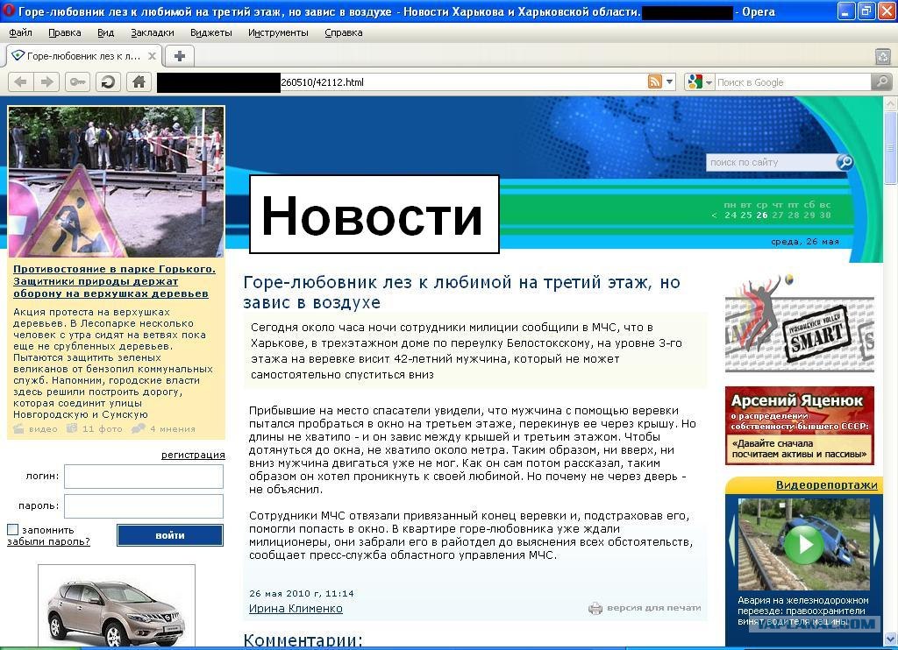Image resolution: width=898 pixels, height=650 pixels.
Task: Click the 'забыли пароль?' link
Action: pyautogui.click(x=49, y=541)
